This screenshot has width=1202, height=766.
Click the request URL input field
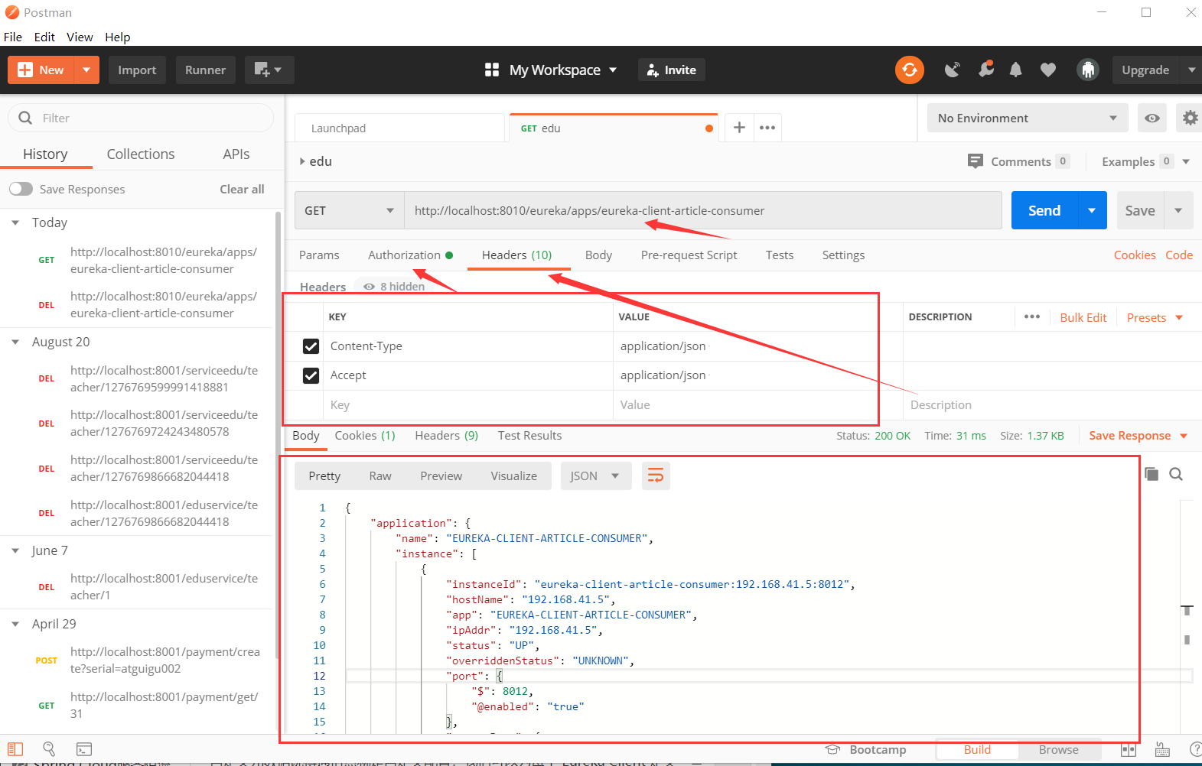702,210
